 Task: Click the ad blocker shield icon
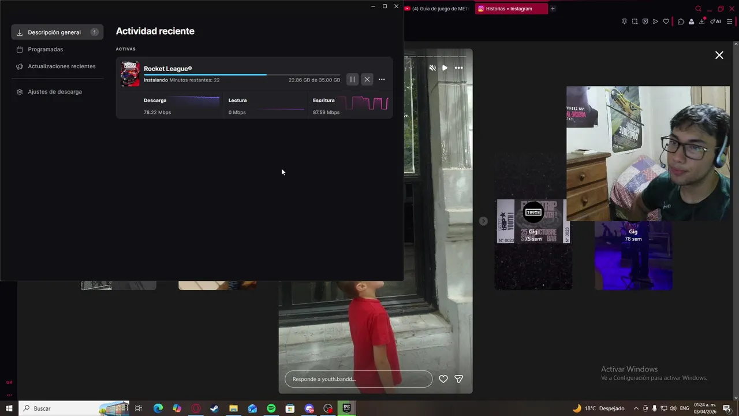pos(645,21)
